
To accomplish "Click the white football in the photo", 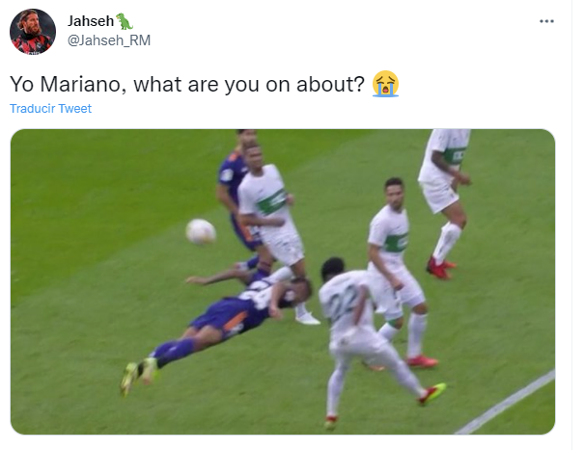I will (201, 231).
